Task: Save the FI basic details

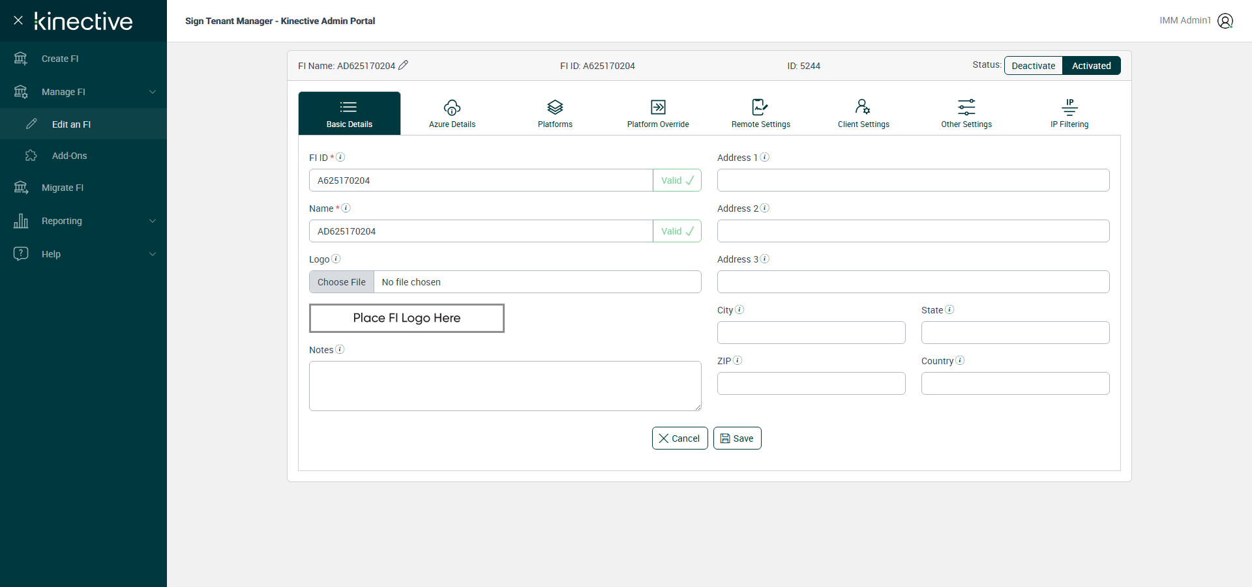Action: 738,438
